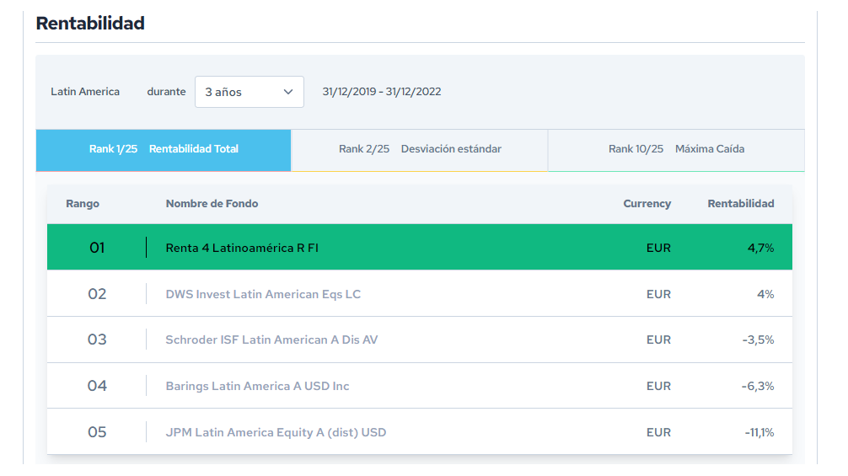Open the 3 años period dropdown
This screenshot has height=476, width=848.
click(249, 92)
